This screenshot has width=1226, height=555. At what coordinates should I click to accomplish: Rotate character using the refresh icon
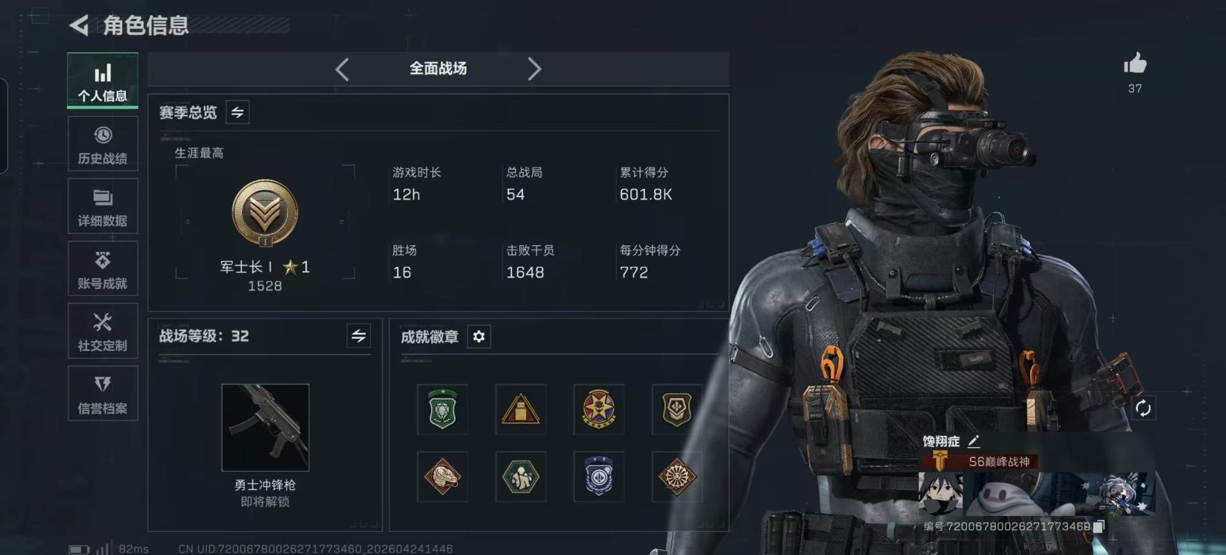pyautogui.click(x=1143, y=408)
